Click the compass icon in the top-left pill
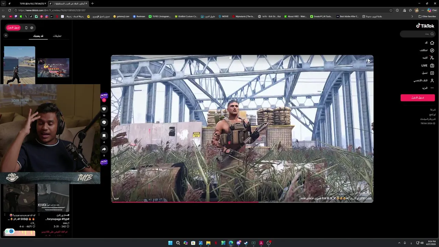439x247 pixels. [32, 28]
